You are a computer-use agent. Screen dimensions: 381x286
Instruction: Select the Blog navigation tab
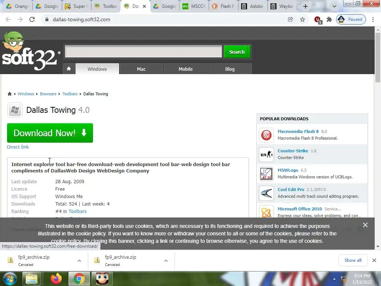point(230,69)
